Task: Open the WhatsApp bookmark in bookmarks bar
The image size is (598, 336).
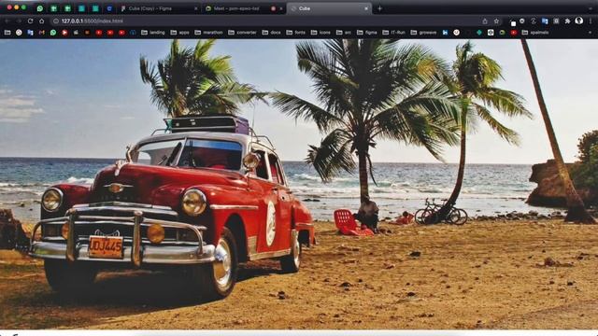Action: click(x=53, y=33)
